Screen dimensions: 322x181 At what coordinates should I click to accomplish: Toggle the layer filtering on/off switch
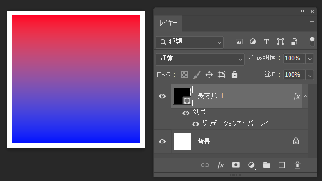click(x=312, y=42)
